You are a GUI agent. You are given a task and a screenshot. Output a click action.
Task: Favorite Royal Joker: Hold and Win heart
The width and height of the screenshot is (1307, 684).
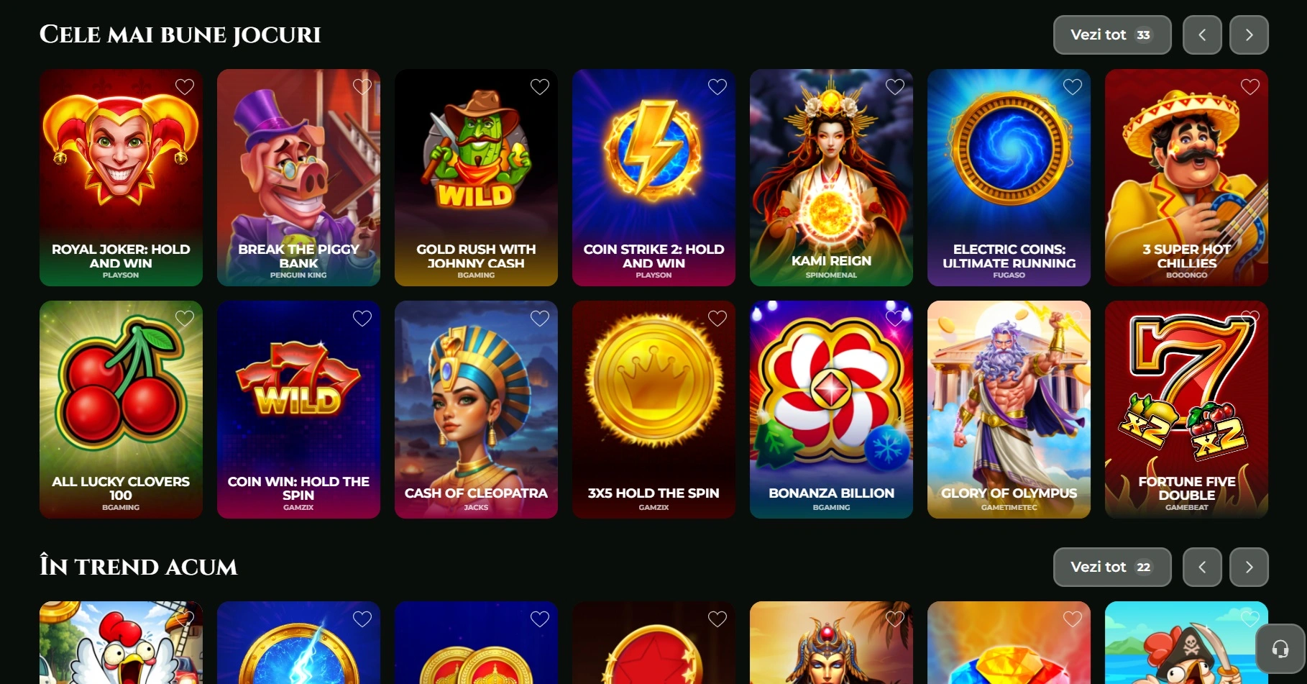185,87
